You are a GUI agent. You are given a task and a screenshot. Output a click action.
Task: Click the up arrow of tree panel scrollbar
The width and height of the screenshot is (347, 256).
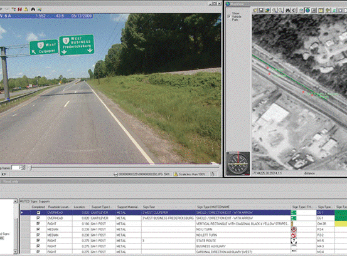[x=15, y=201]
